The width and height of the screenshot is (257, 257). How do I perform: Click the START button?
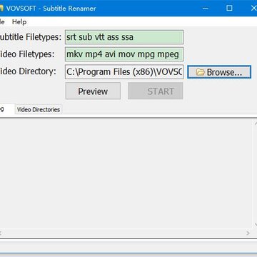156,91
